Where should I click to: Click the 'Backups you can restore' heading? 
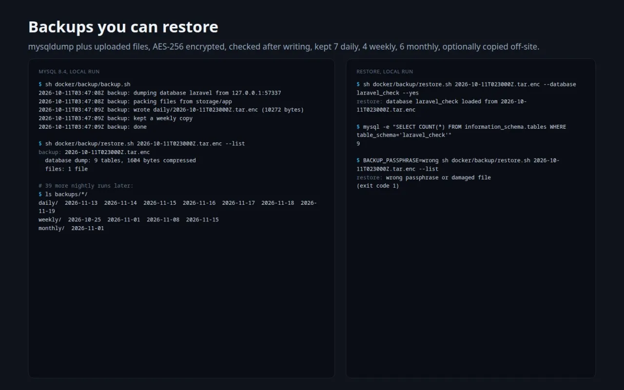[x=123, y=27]
